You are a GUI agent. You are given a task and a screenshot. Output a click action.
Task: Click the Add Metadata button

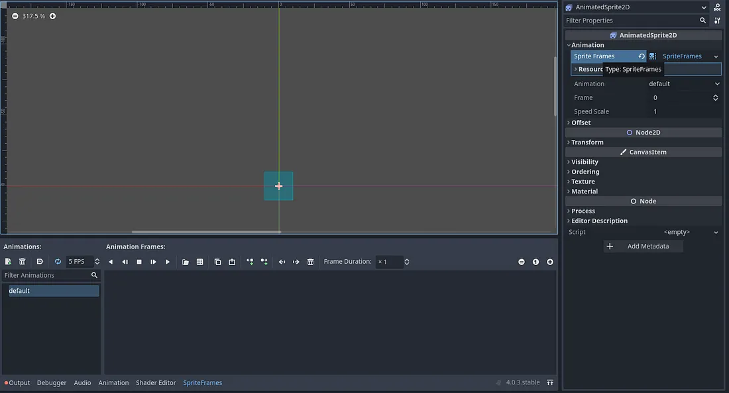[643, 246]
